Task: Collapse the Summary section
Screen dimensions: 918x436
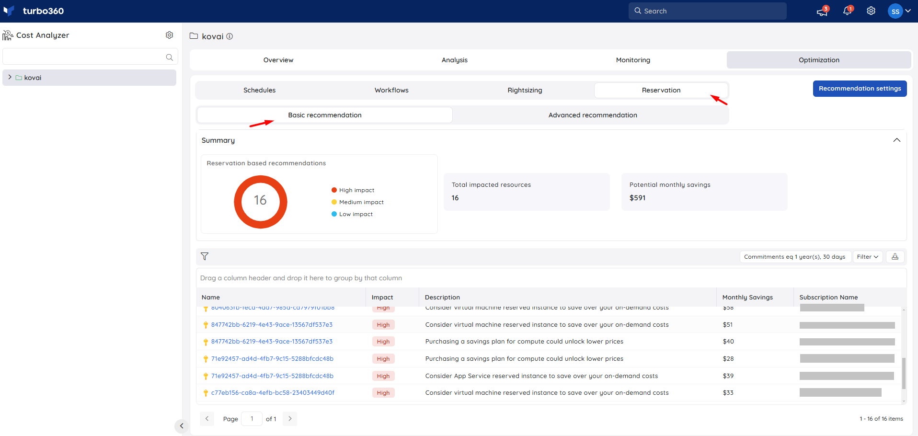Action: (896, 140)
